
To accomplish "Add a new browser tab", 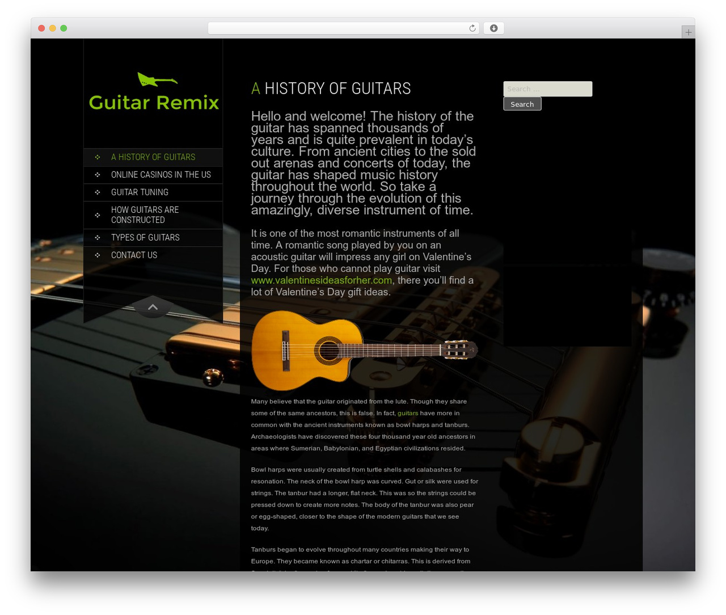I will click(688, 32).
